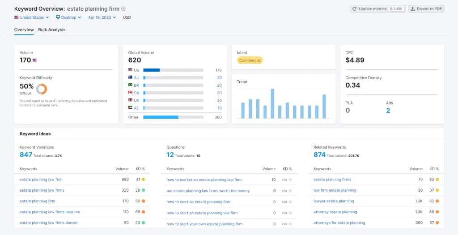Click the last bar in the Trend chart
The width and height of the screenshot is (458, 235).
(324, 106)
